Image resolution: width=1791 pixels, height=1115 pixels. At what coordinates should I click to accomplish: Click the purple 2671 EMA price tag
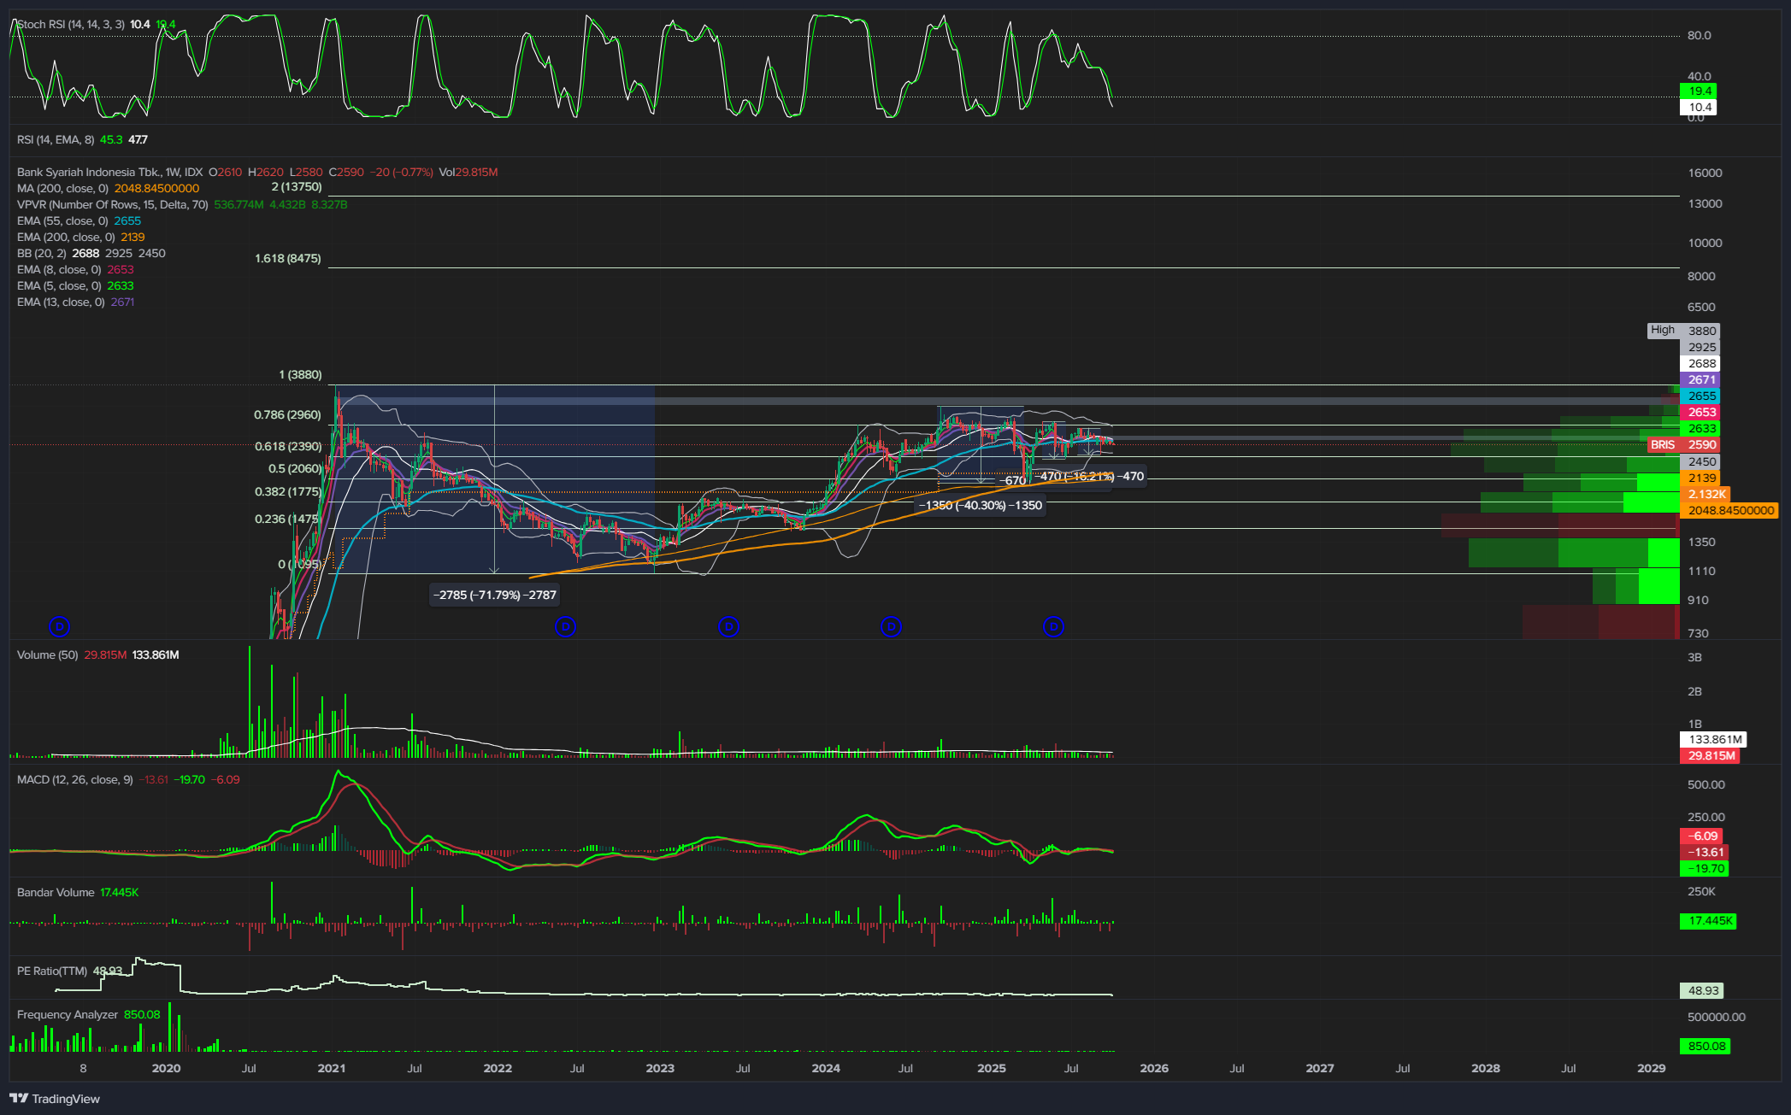1700,380
